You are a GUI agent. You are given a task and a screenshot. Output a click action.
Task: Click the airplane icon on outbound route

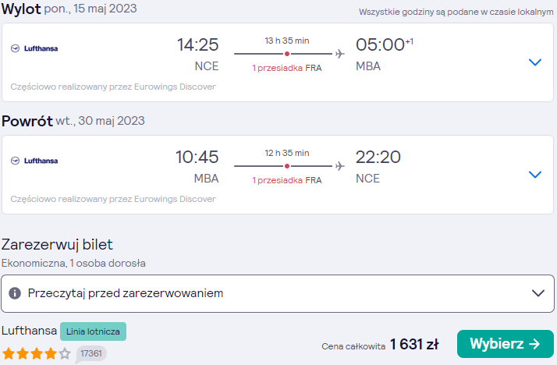[x=340, y=54]
